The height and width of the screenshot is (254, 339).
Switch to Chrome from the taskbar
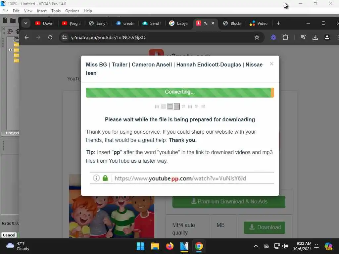point(199,246)
